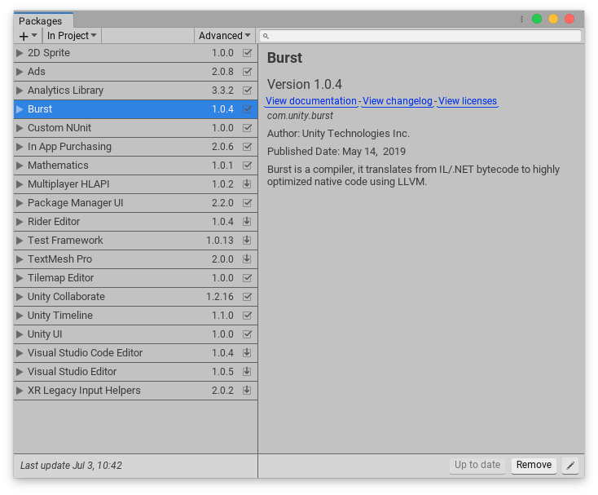Click the checkmark status beside Unity Timeline

(247, 316)
